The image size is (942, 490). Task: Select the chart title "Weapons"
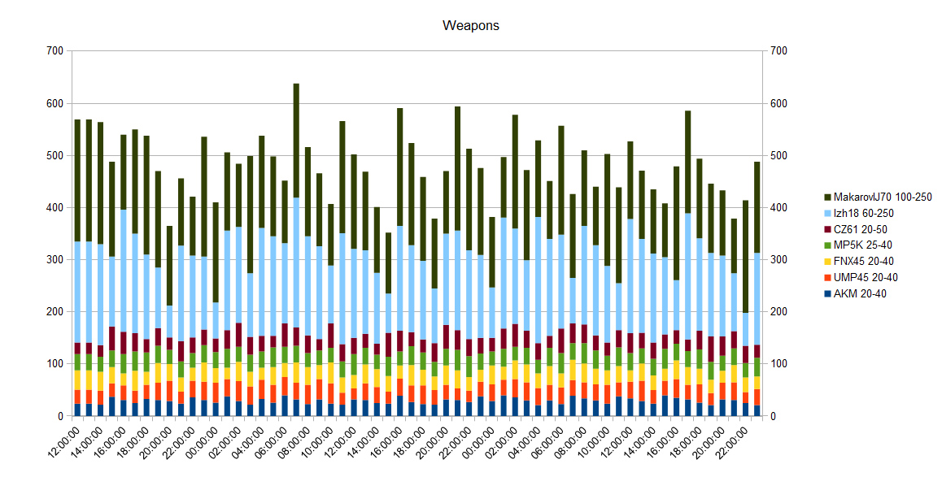pos(471,25)
